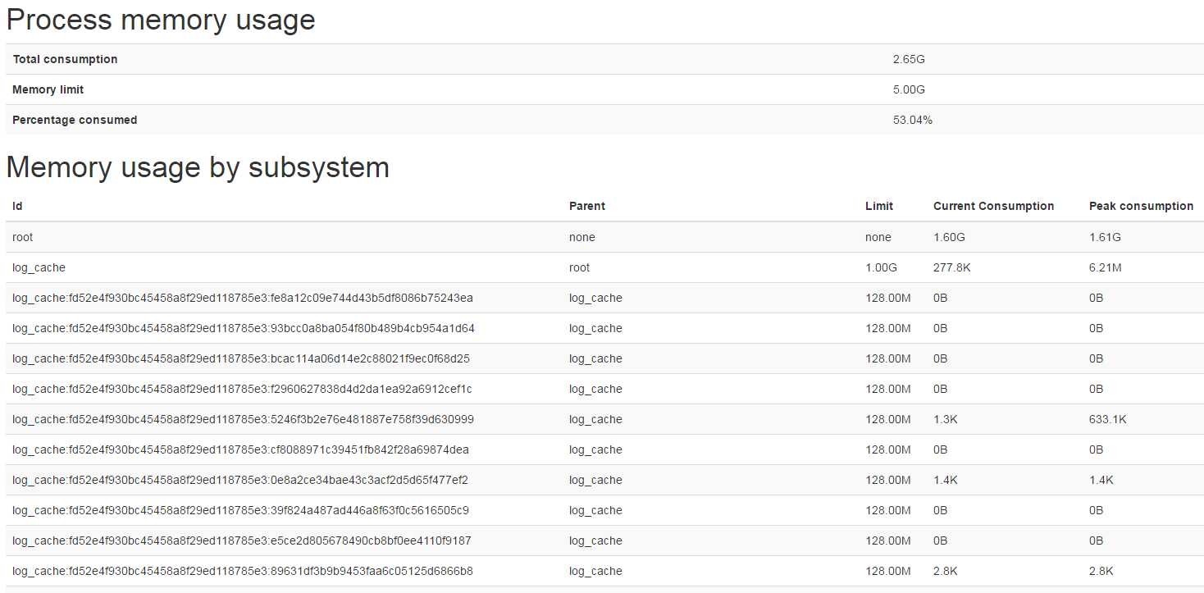Click the 5.00G memory limit value

909,89
